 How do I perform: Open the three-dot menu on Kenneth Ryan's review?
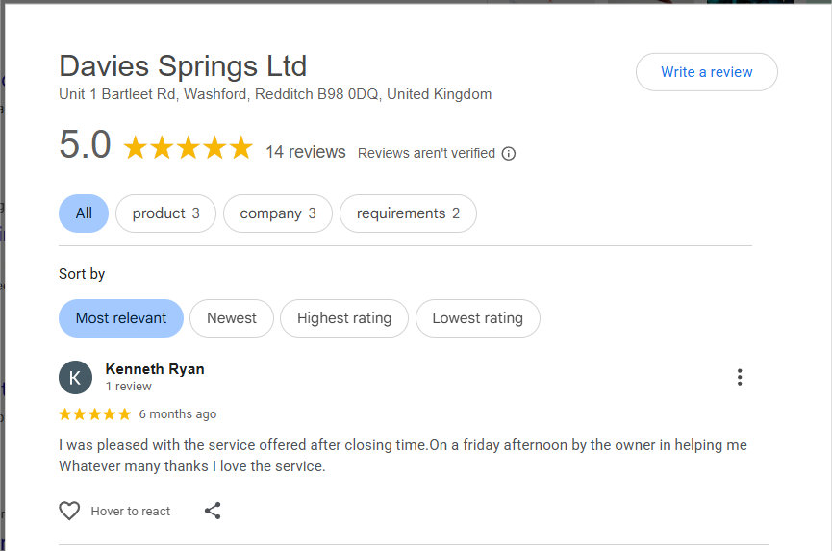(739, 377)
